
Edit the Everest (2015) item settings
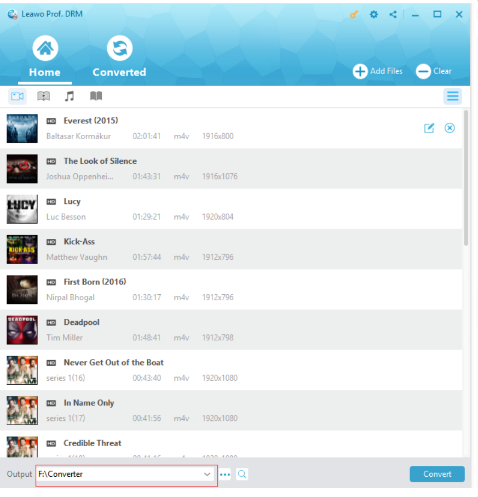pyautogui.click(x=429, y=128)
